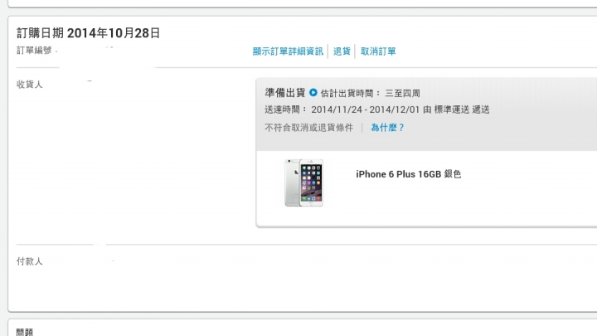Viewport: 597px width, 336px height.
Task: Open 顯示訂單詳細資訊 order details link
Action: (288, 51)
